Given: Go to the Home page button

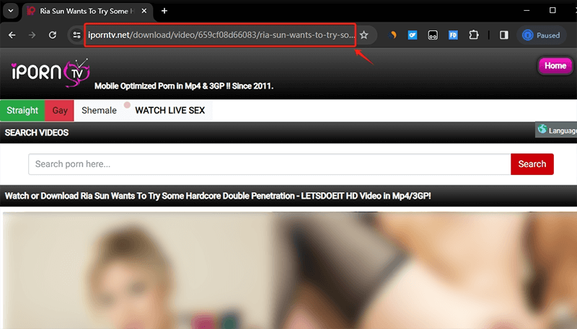Looking at the screenshot, I should 555,66.
